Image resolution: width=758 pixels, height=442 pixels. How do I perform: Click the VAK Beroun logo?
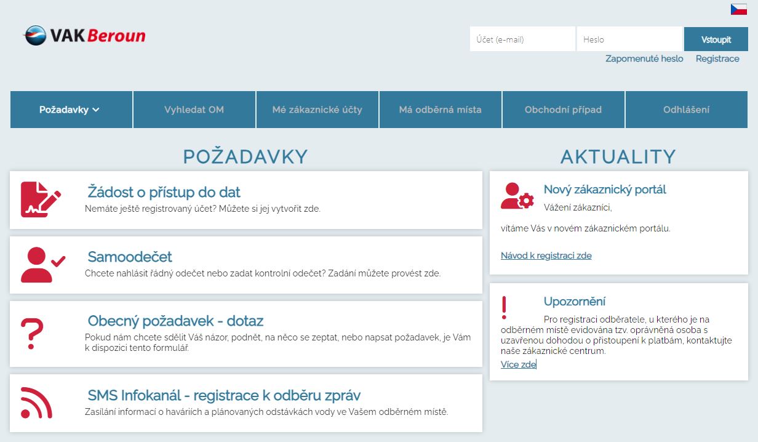click(84, 36)
